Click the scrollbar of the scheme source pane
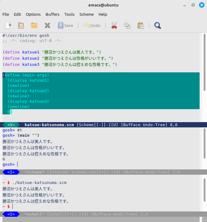The image size is (207, 222). click(205, 62)
